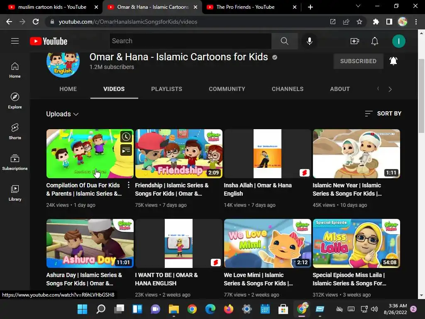425x319 pixels.
Task: Open the ABOUT tab
Action: [340, 89]
